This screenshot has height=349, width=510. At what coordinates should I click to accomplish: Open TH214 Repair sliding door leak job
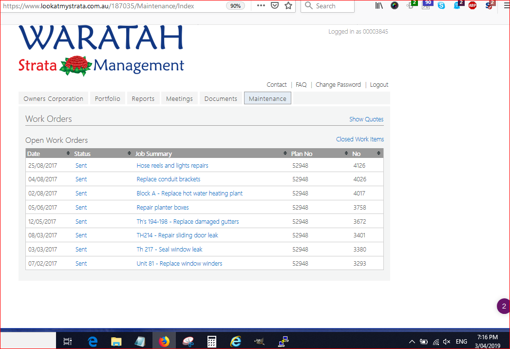(177, 235)
